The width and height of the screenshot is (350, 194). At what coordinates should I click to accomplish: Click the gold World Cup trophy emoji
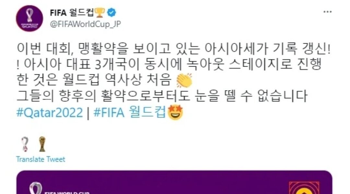[42, 144]
